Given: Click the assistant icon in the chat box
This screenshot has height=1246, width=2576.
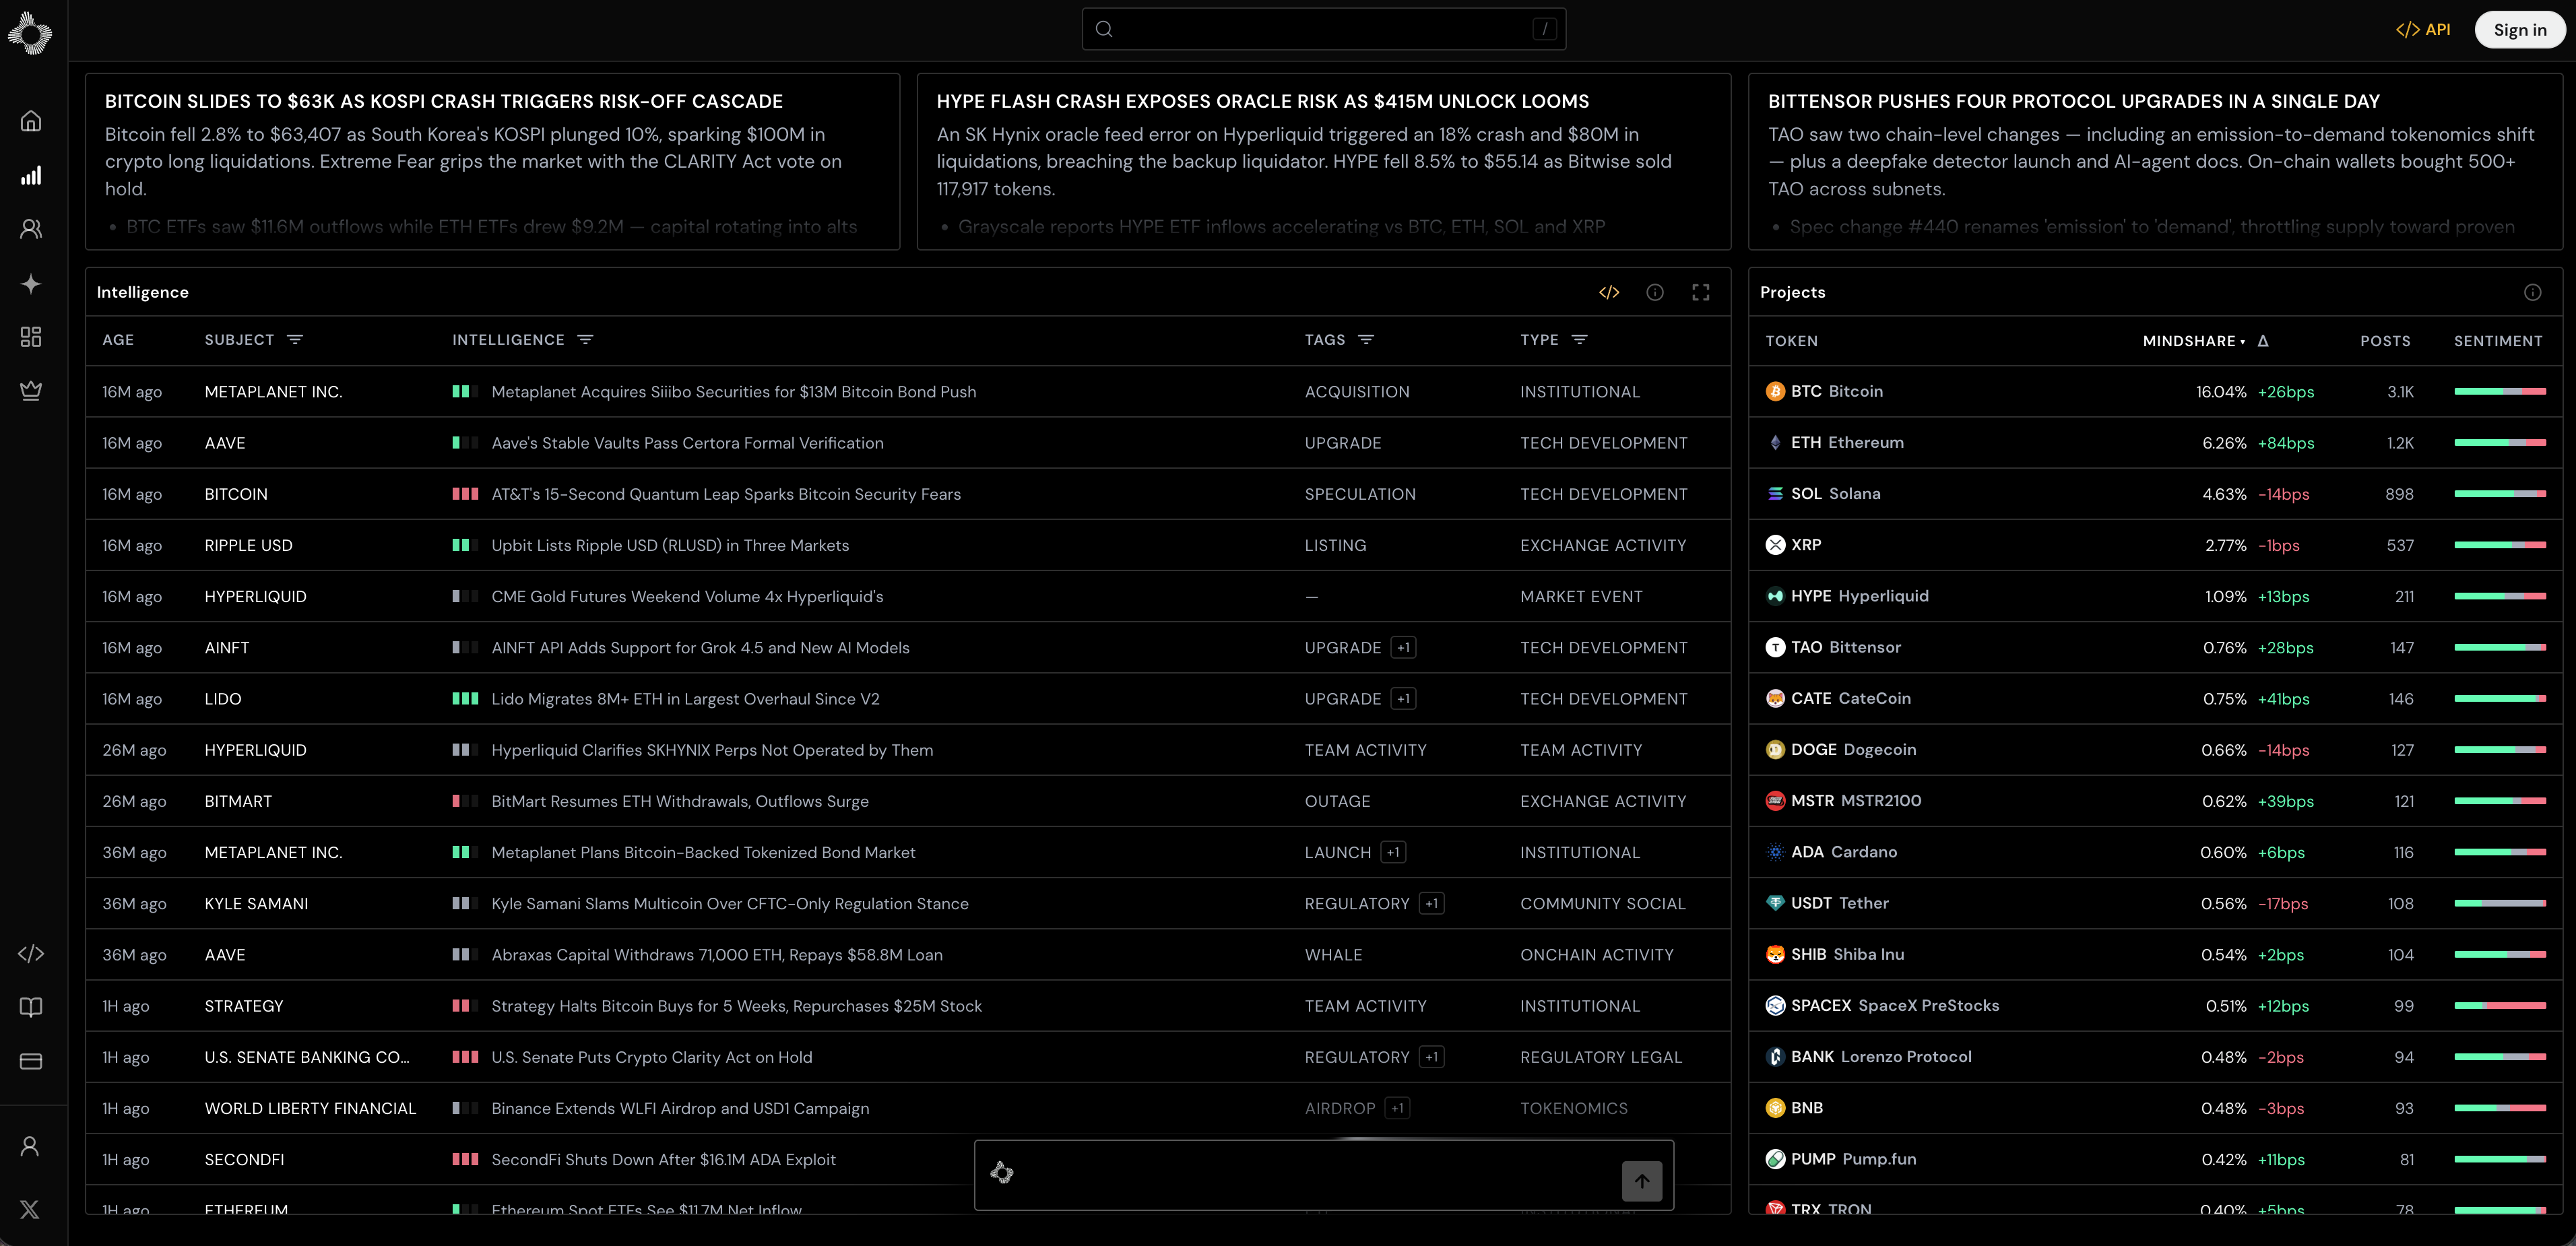Looking at the screenshot, I should pos(1002,1173).
